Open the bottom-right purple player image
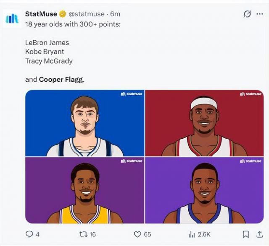The image size is (269, 246). pos(204,190)
